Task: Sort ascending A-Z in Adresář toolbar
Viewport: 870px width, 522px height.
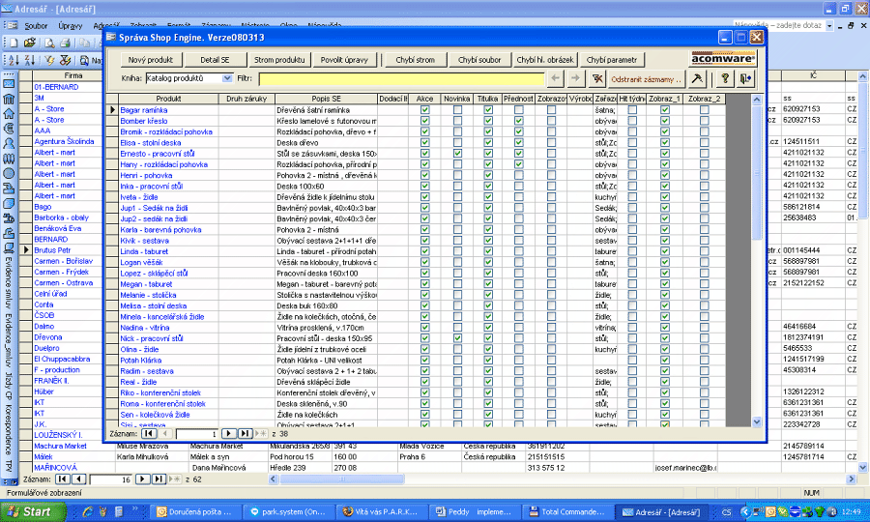Action: pyautogui.click(x=14, y=60)
